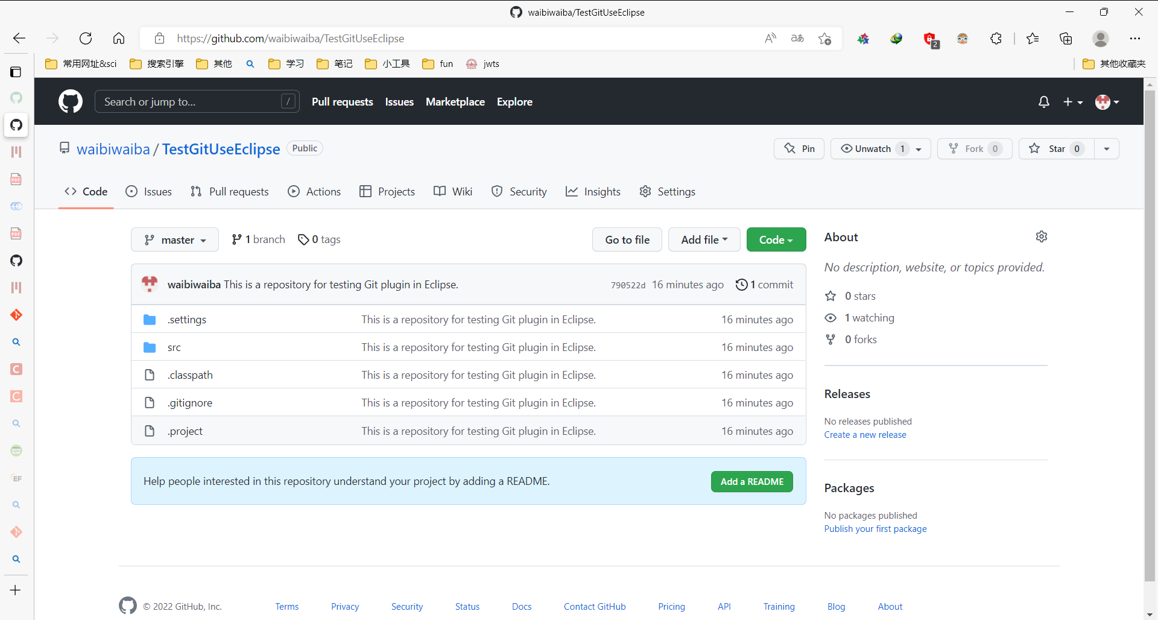1158x620 pixels.
Task: Open the .gitignore file
Action: pyautogui.click(x=190, y=403)
